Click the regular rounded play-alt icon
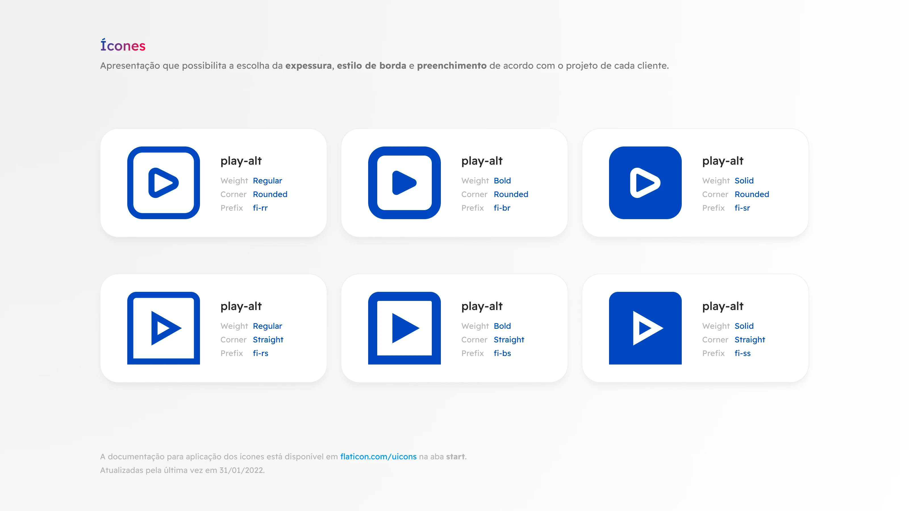The width and height of the screenshot is (909, 511). pyautogui.click(x=163, y=183)
